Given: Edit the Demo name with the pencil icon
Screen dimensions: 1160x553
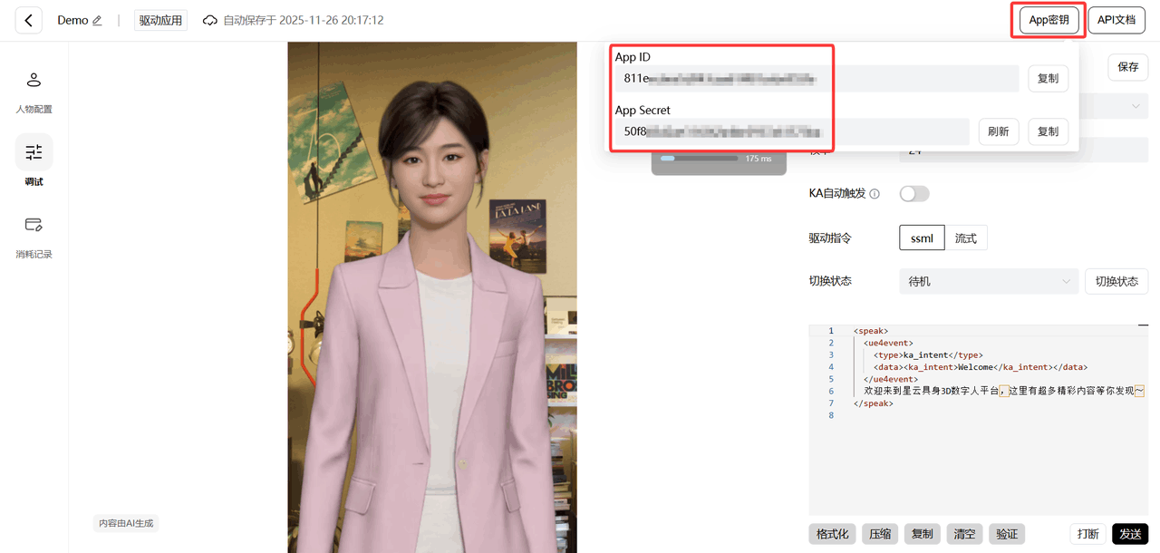Looking at the screenshot, I should (x=97, y=20).
